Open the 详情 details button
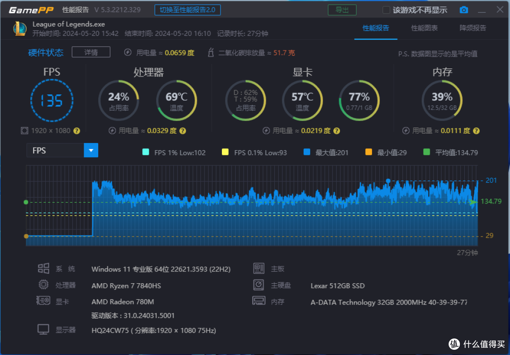Image resolution: width=510 pixels, height=355 pixels. tap(91, 52)
